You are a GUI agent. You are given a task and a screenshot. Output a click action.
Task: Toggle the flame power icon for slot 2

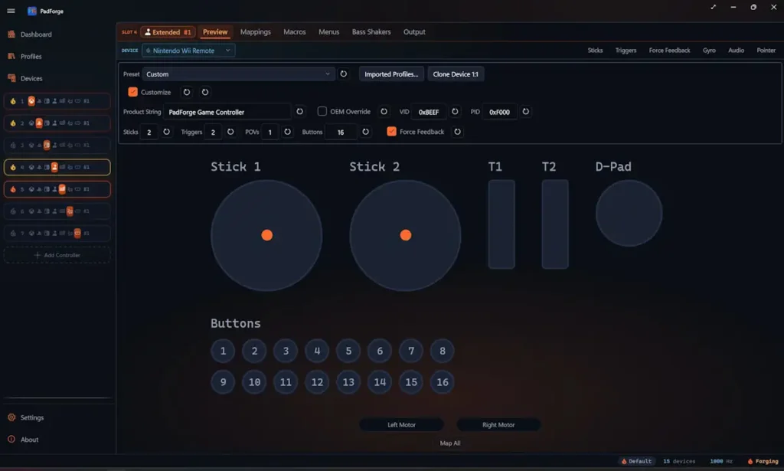pos(13,123)
